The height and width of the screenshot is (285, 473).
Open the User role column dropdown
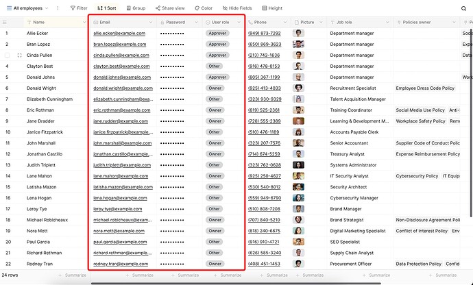pos(239,23)
